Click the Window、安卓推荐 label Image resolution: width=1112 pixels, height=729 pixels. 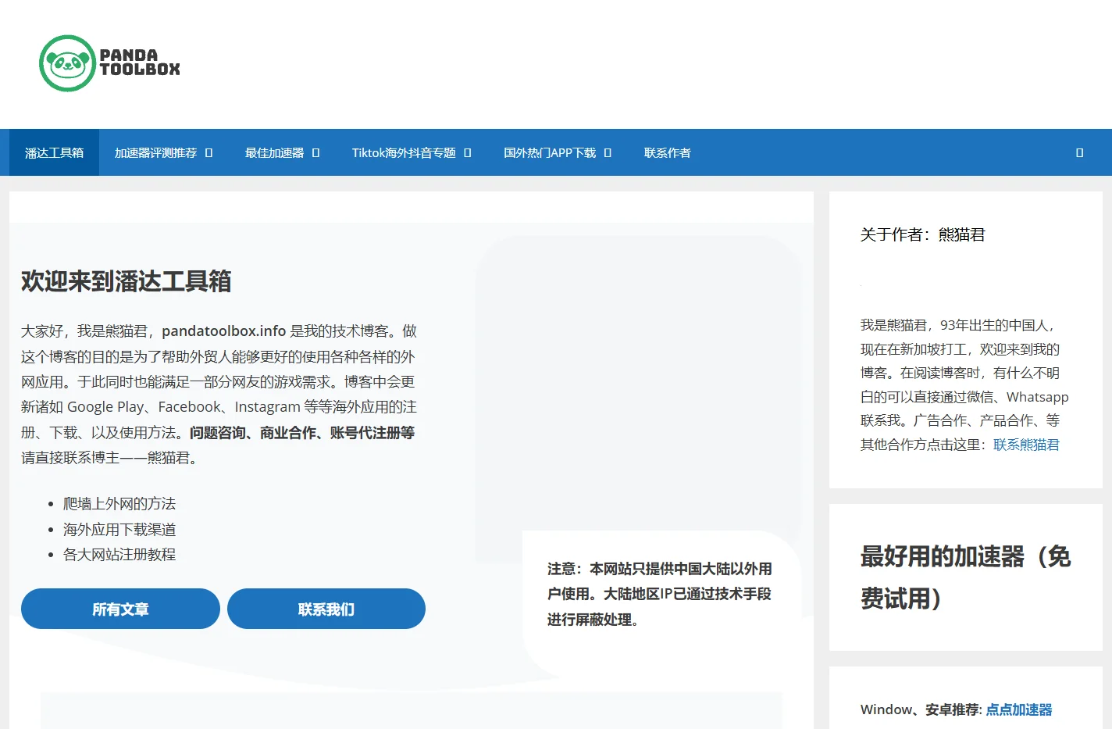(921, 709)
